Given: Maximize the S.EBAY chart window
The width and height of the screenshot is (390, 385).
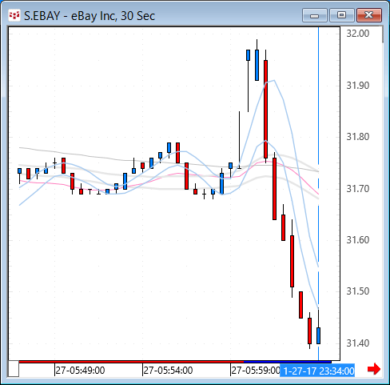Looking at the screenshot, I should coord(342,15).
